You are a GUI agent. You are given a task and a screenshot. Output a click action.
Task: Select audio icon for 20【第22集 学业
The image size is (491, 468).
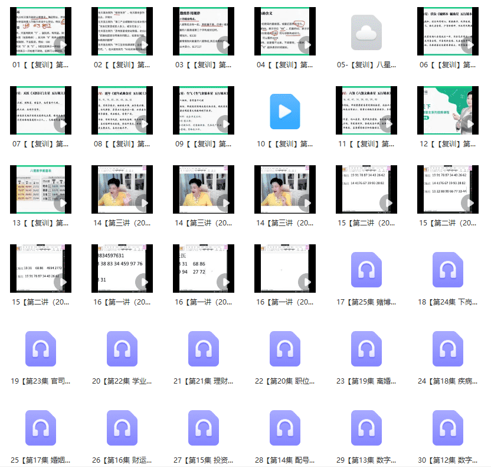[x=122, y=349]
